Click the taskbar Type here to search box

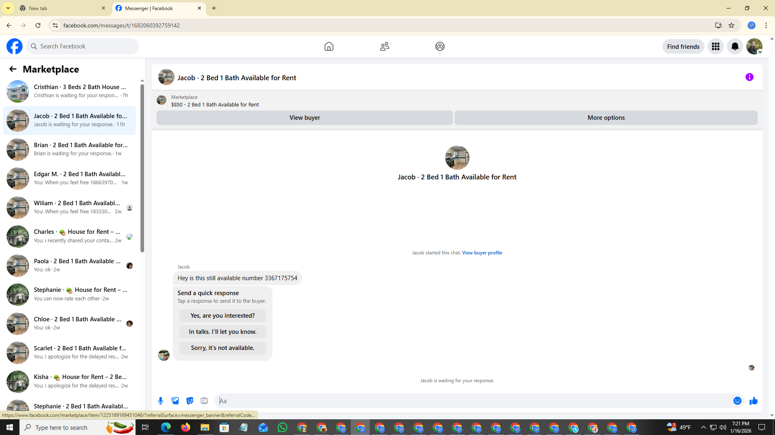(77, 427)
